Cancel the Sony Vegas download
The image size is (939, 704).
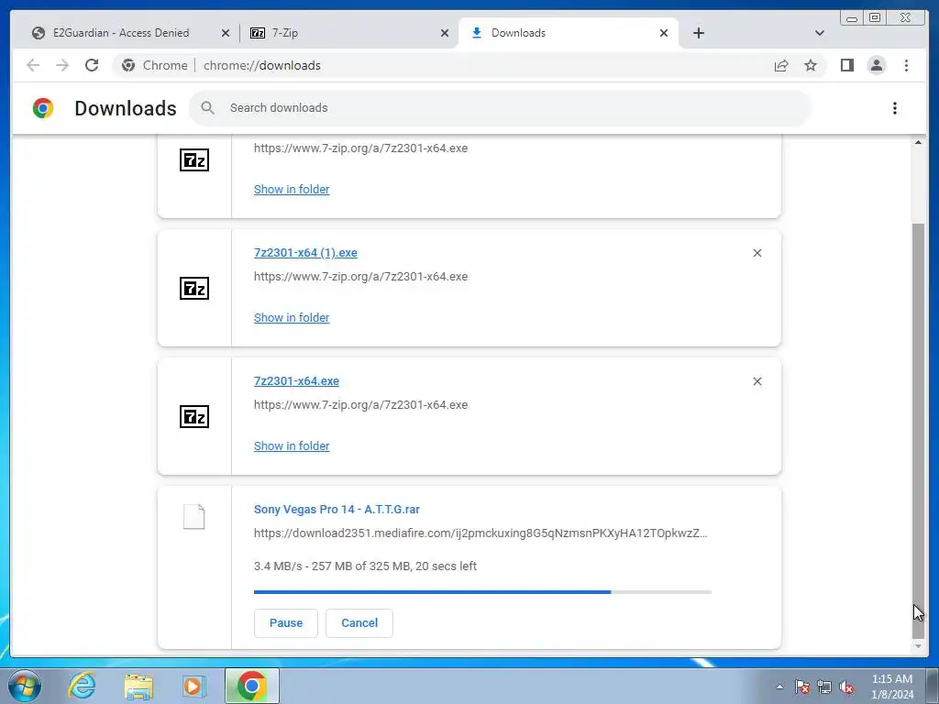359,623
